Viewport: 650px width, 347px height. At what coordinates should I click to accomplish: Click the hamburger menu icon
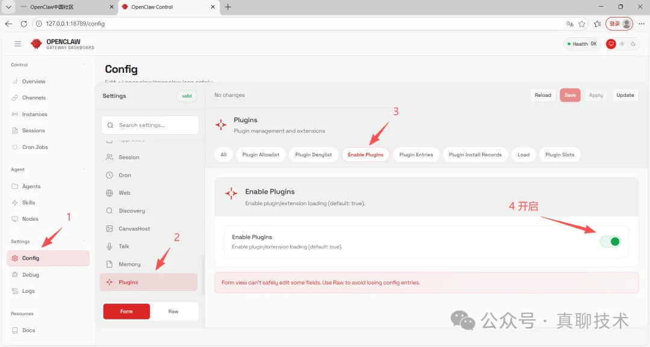pyautogui.click(x=17, y=44)
